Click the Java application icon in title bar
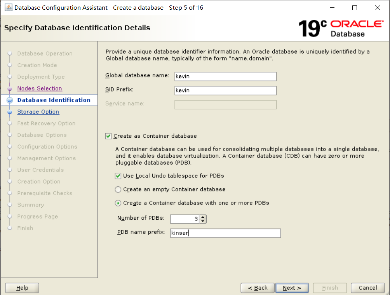390x295 pixels. pyautogui.click(x=8, y=8)
